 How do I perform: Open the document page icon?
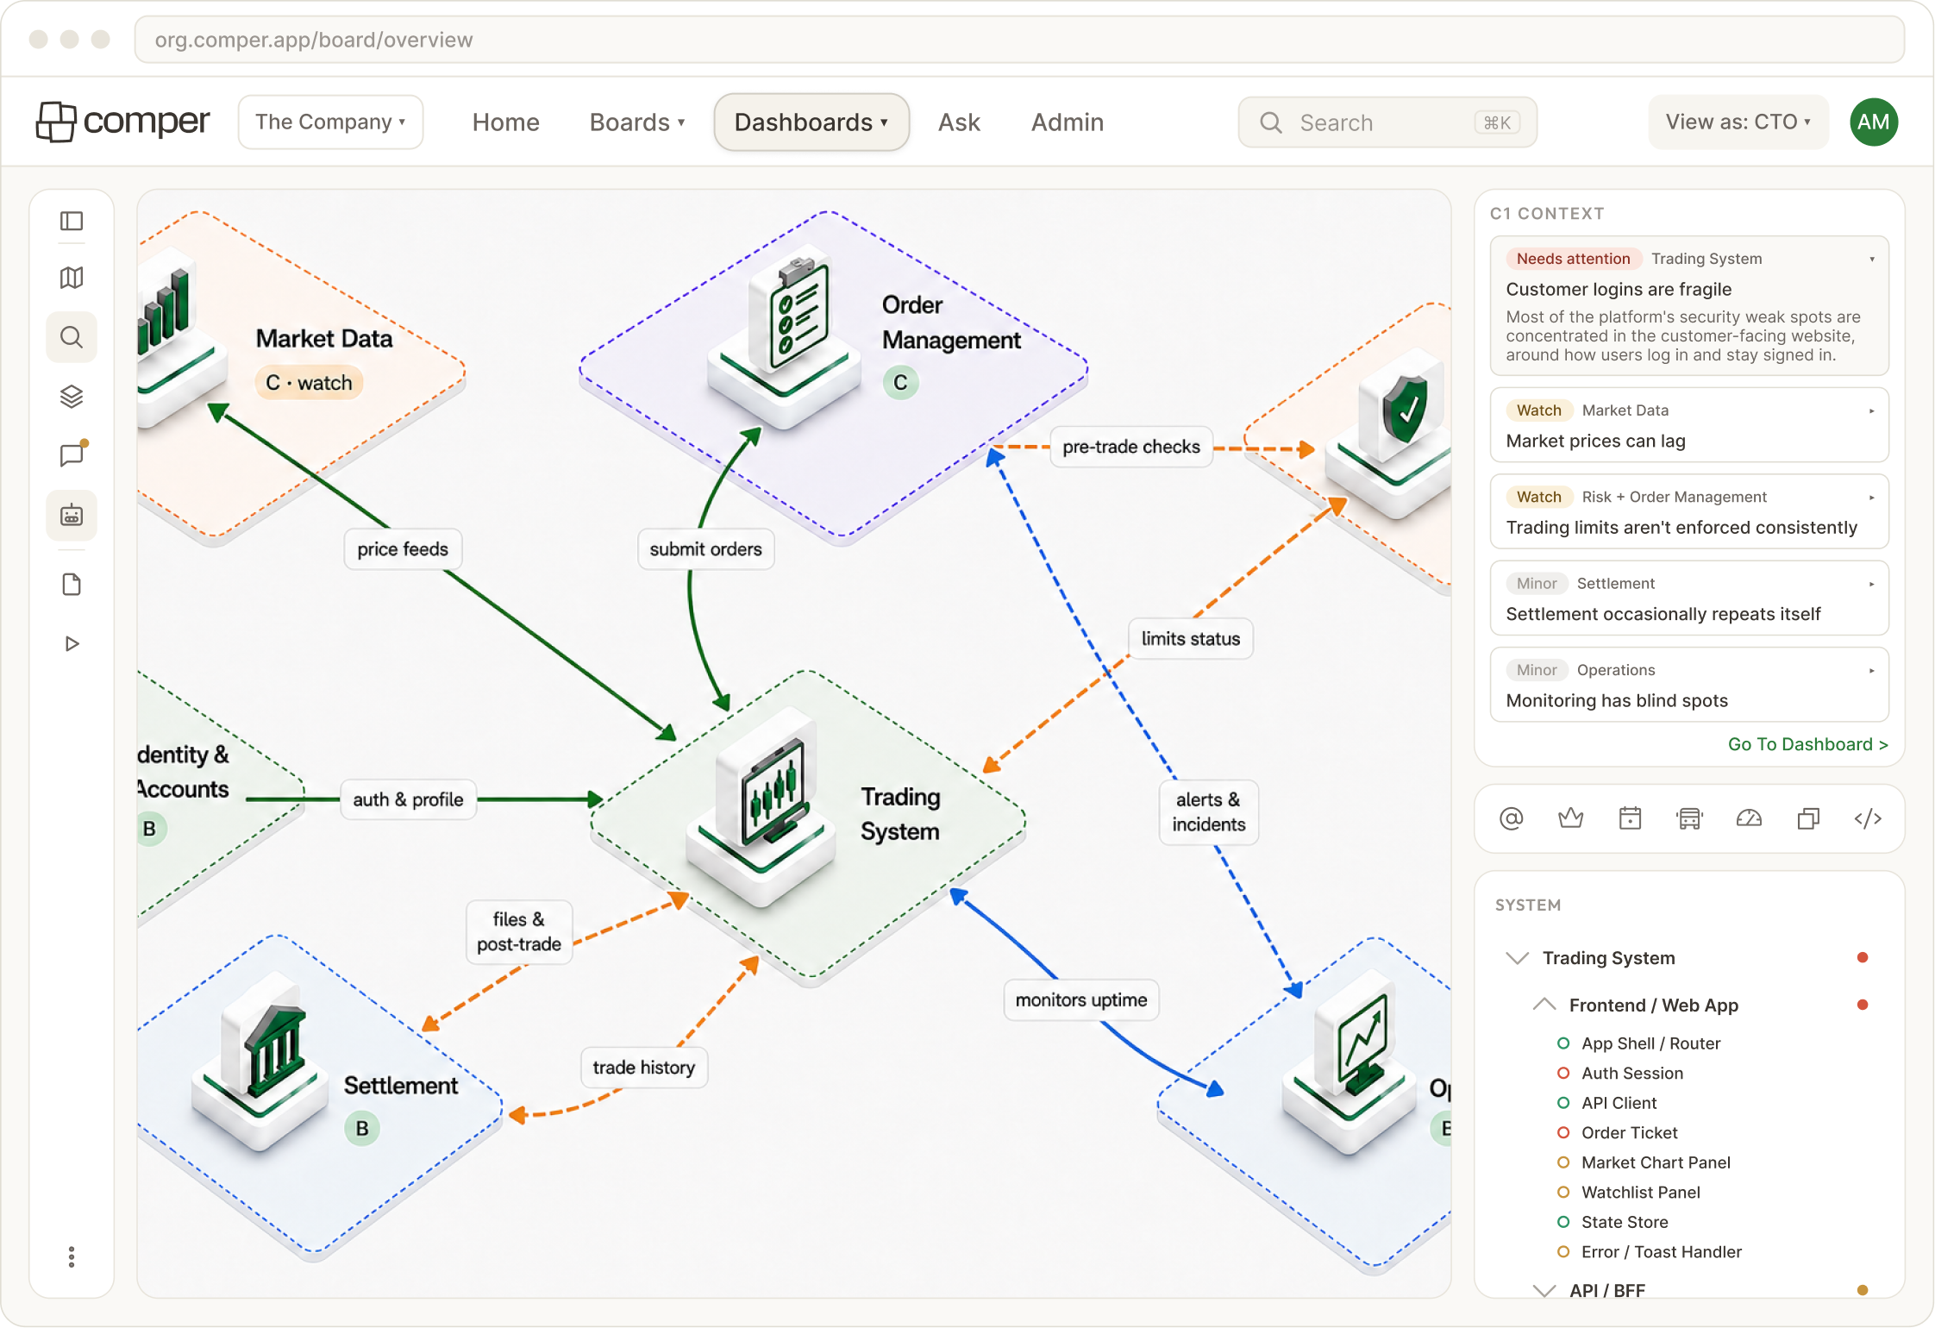[72, 585]
